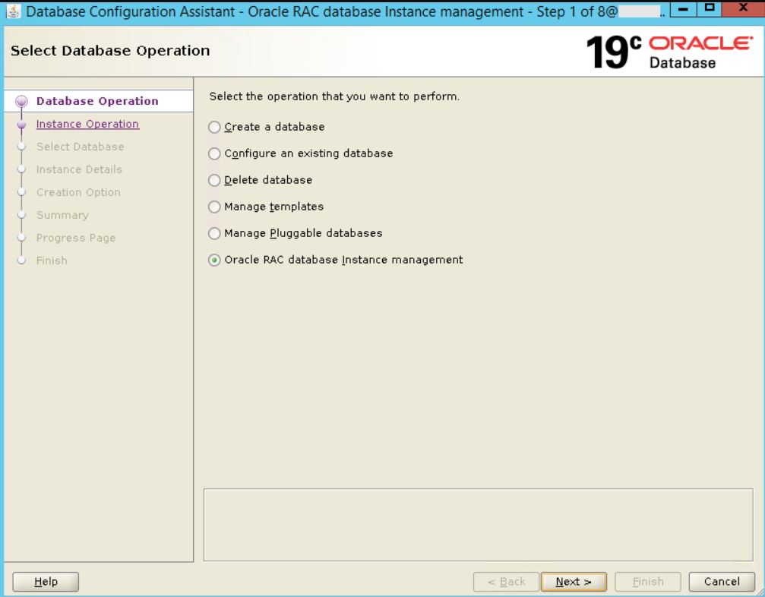Click the Next button
The width and height of the screenshot is (765, 597).
pyautogui.click(x=574, y=581)
